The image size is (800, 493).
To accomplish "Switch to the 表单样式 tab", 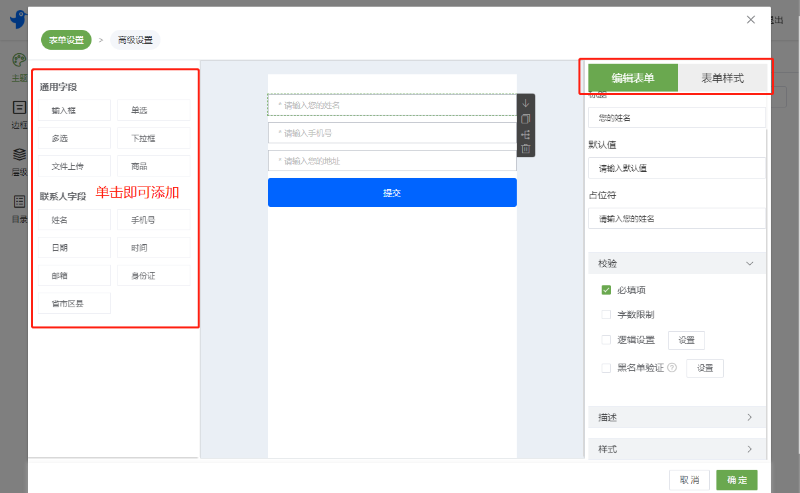I will pos(722,78).
